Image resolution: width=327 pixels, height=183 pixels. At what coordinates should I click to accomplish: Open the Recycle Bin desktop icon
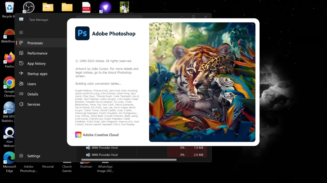coord(9,10)
